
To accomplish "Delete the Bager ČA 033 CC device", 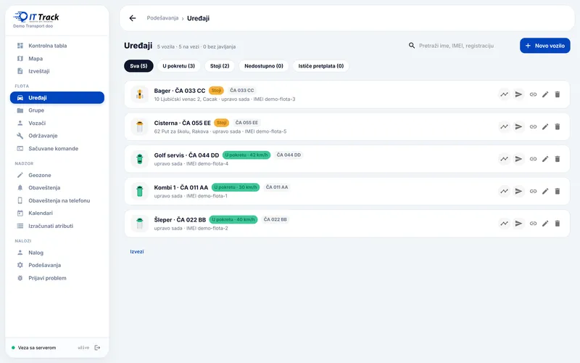I will pos(558,94).
